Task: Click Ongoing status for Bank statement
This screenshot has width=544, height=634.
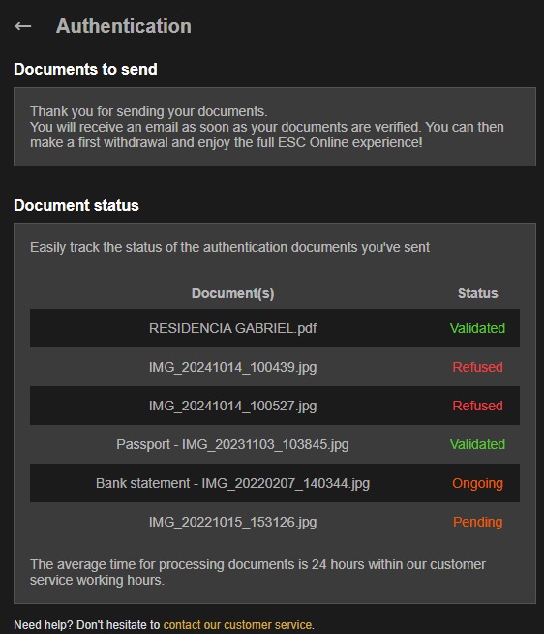Action: click(x=477, y=483)
